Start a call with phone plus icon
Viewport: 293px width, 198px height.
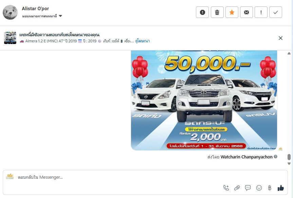(226, 188)
